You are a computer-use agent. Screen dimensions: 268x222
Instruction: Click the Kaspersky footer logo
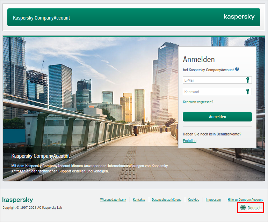[x=18, y=200]
